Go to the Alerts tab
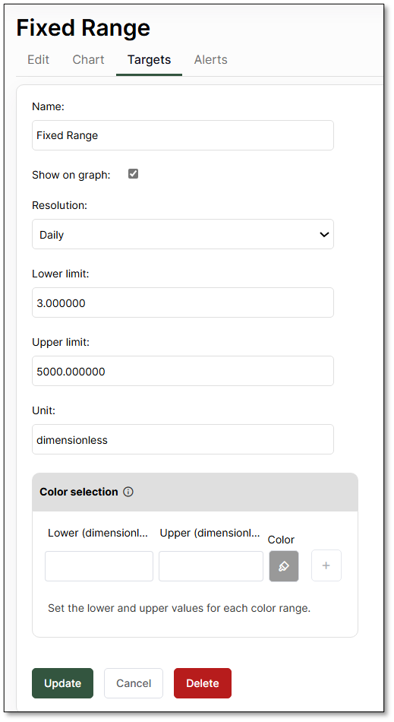Image resolution: width=394 pixels, height=722 pixels. 210,60
